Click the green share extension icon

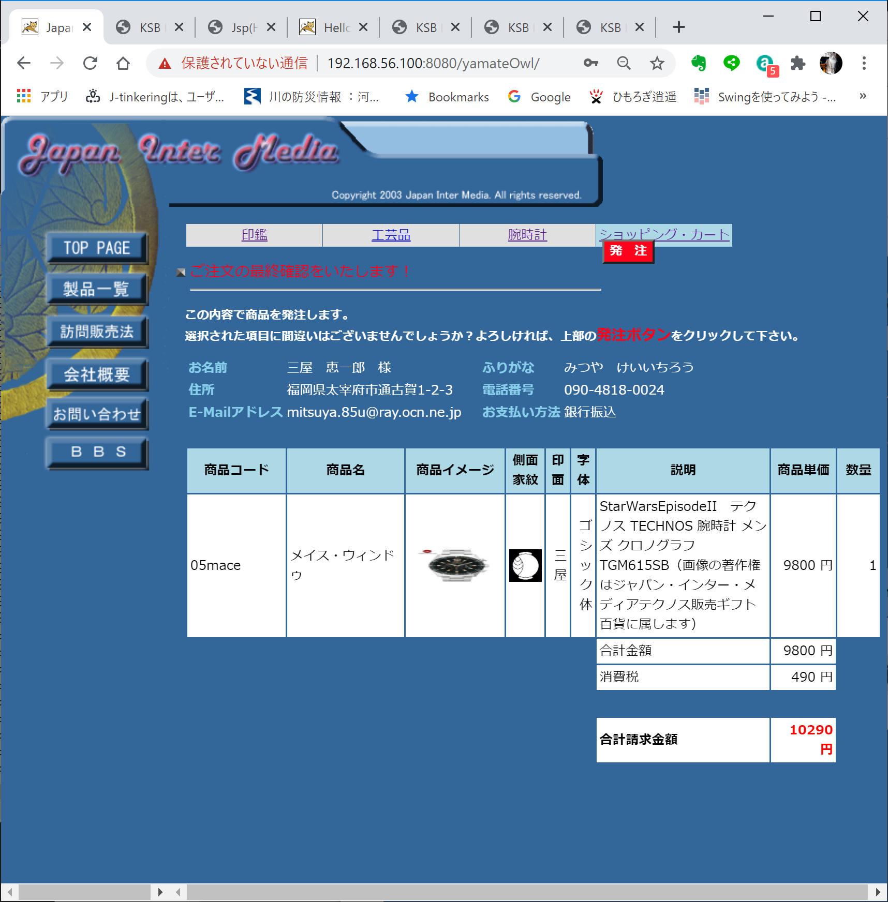point(731,63)
